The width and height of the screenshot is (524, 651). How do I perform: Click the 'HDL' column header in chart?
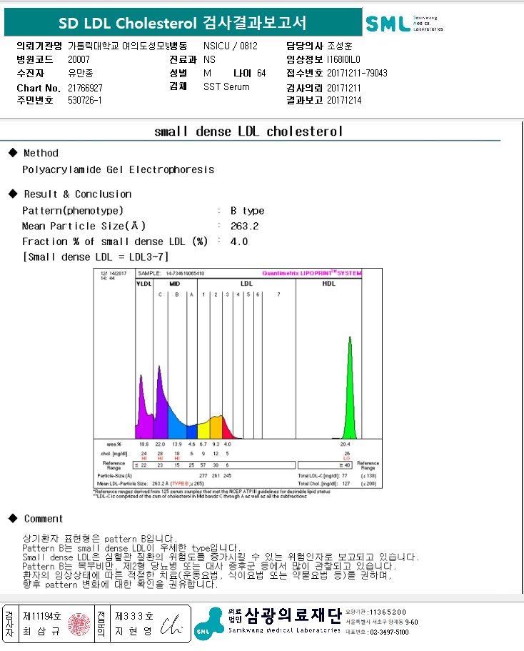328,284
